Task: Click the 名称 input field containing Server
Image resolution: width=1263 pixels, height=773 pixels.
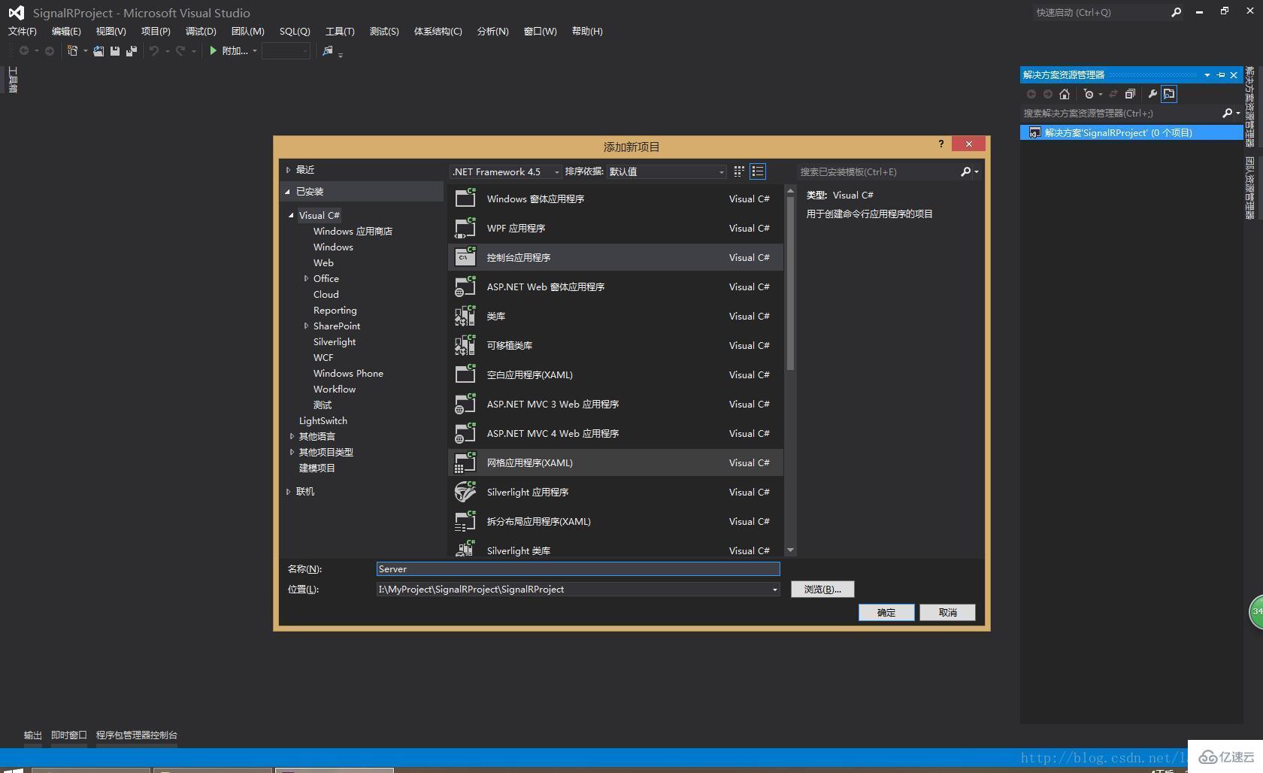Action: [578, 569]
